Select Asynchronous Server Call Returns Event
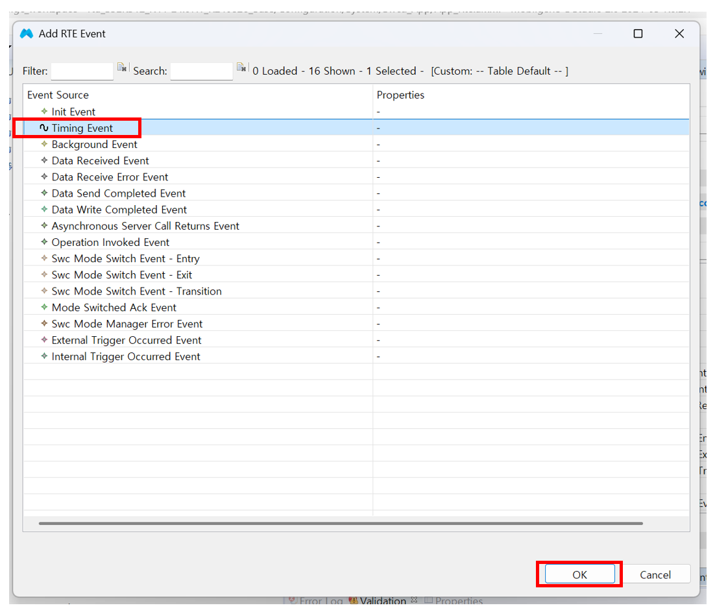Viewport: 715px width, 612px height. click(x=145, y=226)
